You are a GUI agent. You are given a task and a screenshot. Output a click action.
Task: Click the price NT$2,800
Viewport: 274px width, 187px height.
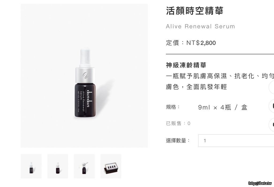(201, 43)
